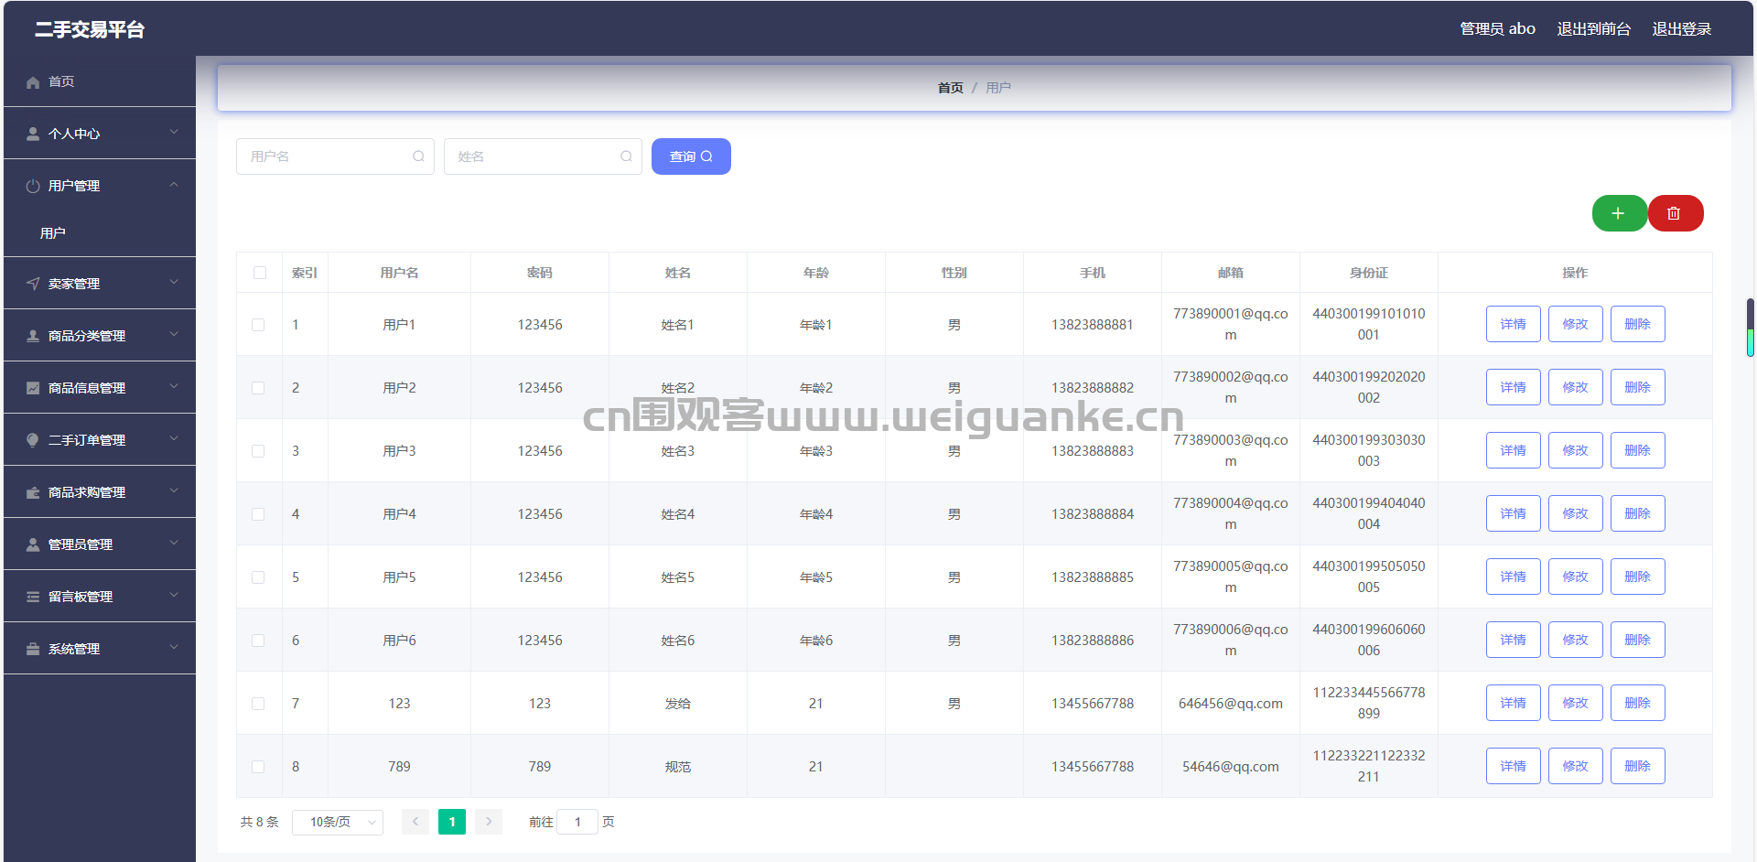Click the 13823888884 phone cell

(1093, 514)
